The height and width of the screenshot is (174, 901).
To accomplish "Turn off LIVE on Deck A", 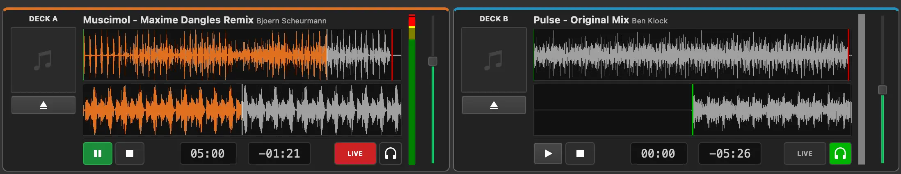I will pyautogui.click(x=355, y=153).
